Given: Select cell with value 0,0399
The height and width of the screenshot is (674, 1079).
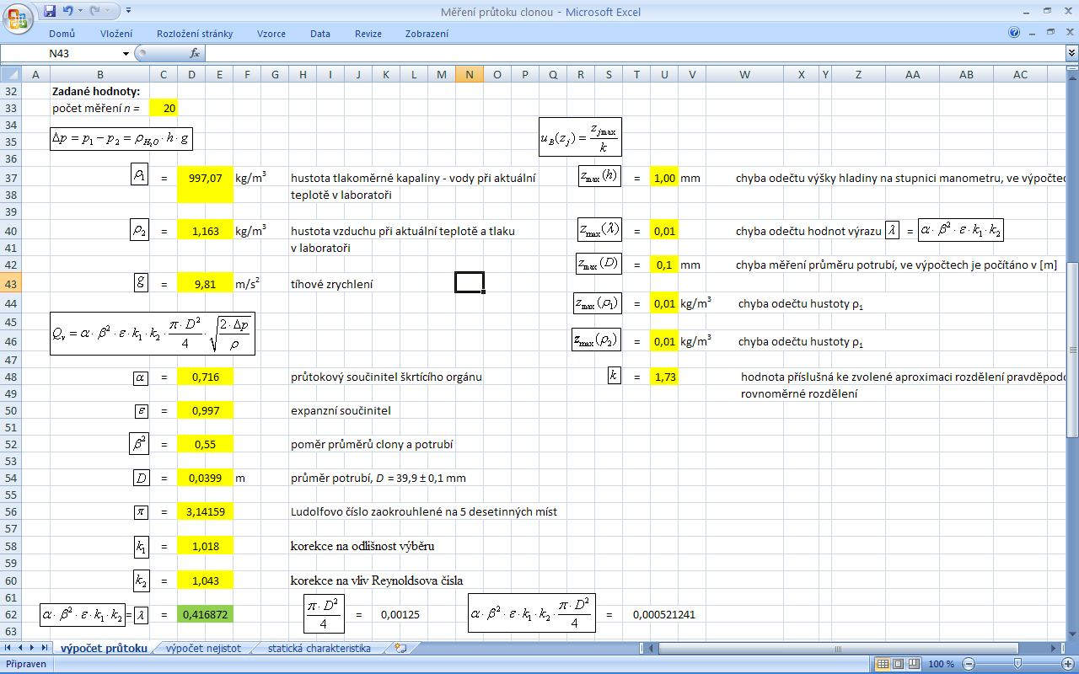Looking at the screenshot, I should [x=206, y=478].
